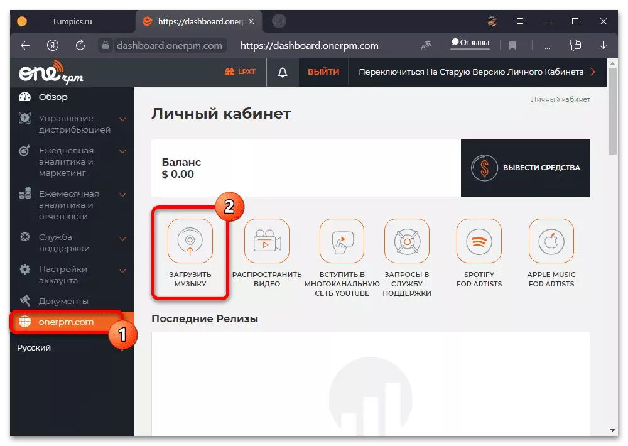
Task: Click the ВЫВЕСТИ СРЕДСТВА button
Action: [x=525, y=168]
